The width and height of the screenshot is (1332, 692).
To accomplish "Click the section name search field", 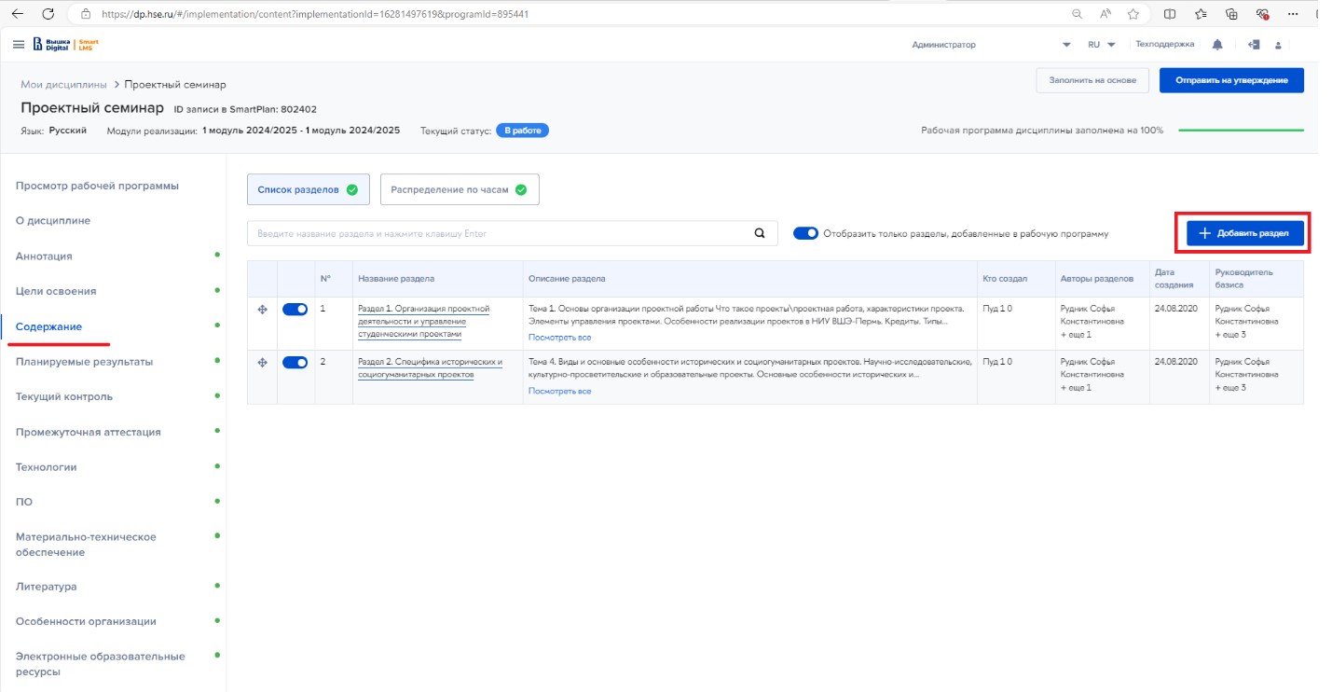I will click(x=499, y=233).
